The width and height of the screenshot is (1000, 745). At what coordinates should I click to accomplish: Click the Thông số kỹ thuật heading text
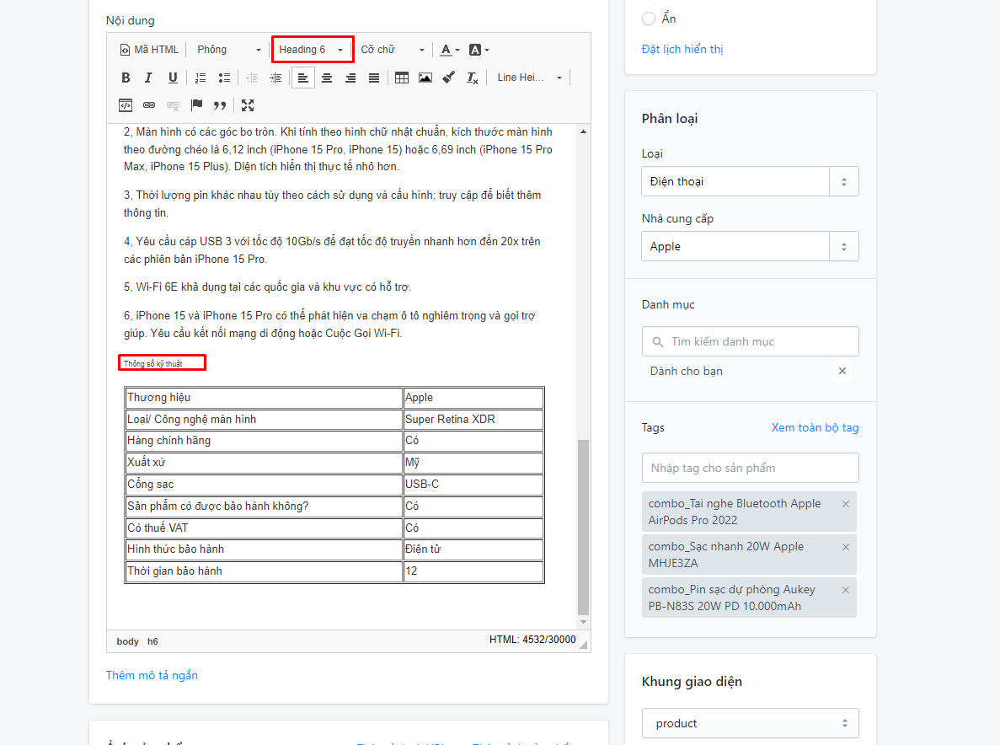tap(153, 363)
